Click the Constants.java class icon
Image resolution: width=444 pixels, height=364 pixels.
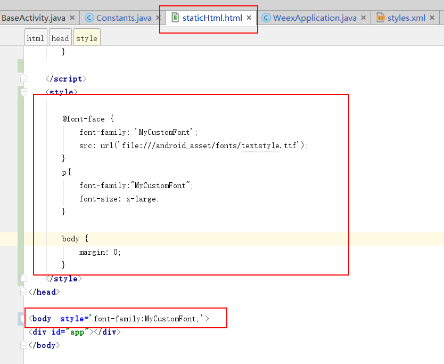click(x=89, y=18)
